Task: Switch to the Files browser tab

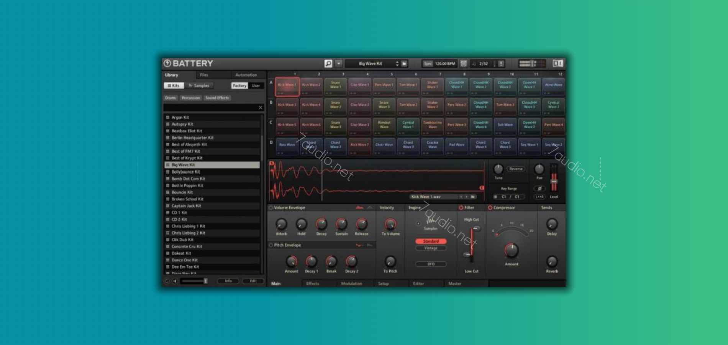Action: point(204,75)
